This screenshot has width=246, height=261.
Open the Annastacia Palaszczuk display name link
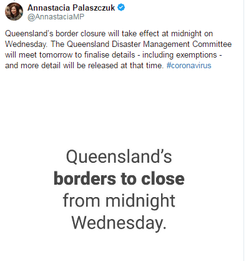[x=71, y=8]
